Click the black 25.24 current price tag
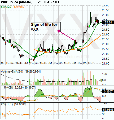The width and height of the screenshot is (114, 120). [108, 22]
